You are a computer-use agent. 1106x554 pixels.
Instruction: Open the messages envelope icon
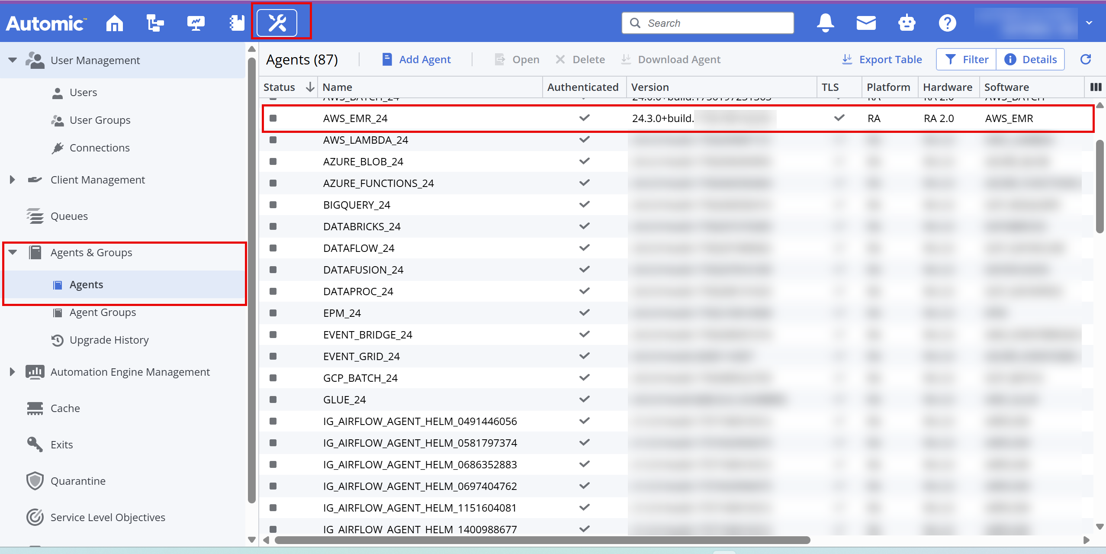pos(866,23)
